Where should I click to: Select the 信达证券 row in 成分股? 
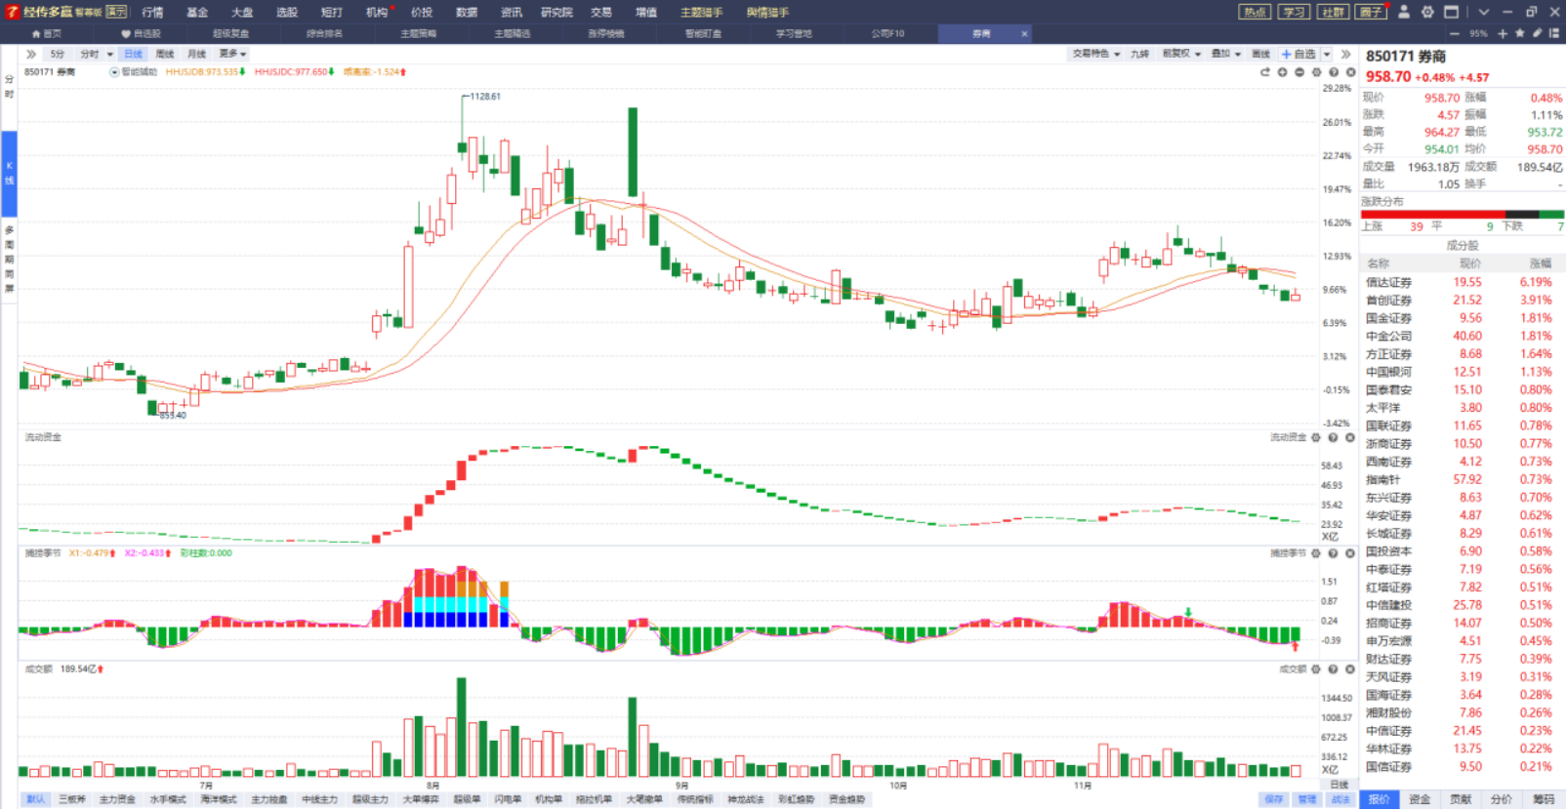1463,282
